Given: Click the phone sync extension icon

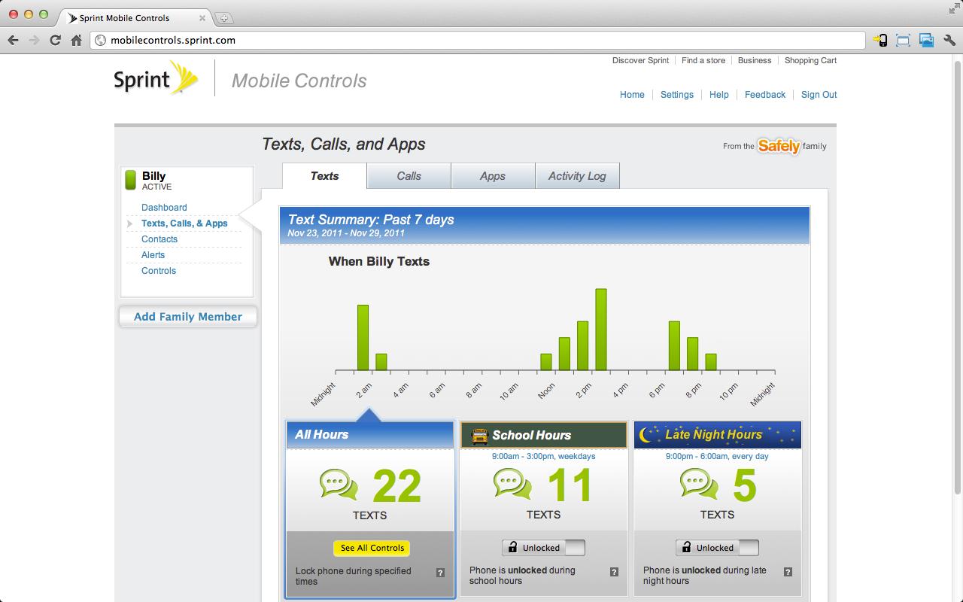Looking at the screenshot, I should tap(879, 41).
